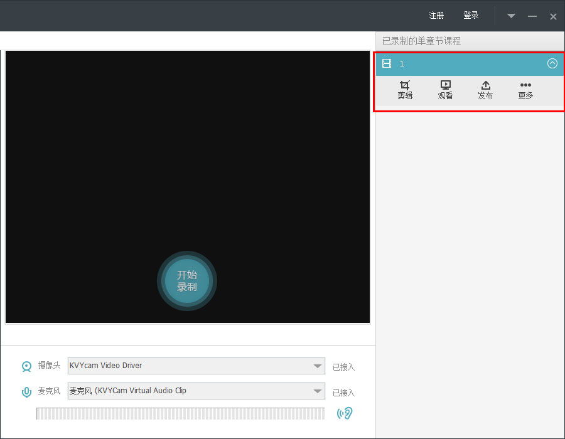Open the 麦克风 KVYCam Virtual Audio dropdown

coord(317,391)
